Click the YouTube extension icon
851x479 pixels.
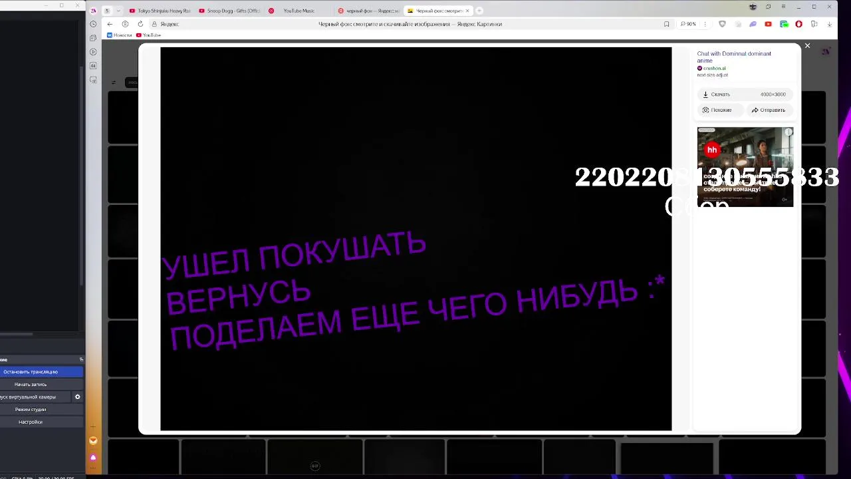[768, 24]
